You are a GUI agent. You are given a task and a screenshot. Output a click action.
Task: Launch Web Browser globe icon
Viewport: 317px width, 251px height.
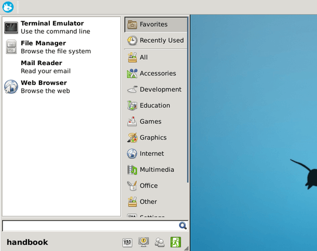click(11, 87)
